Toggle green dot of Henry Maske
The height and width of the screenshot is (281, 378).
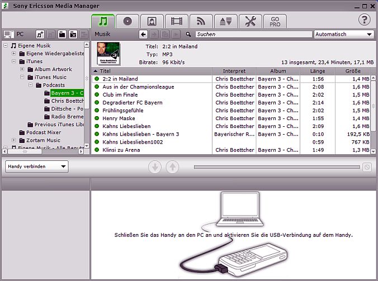coord(97,118)
